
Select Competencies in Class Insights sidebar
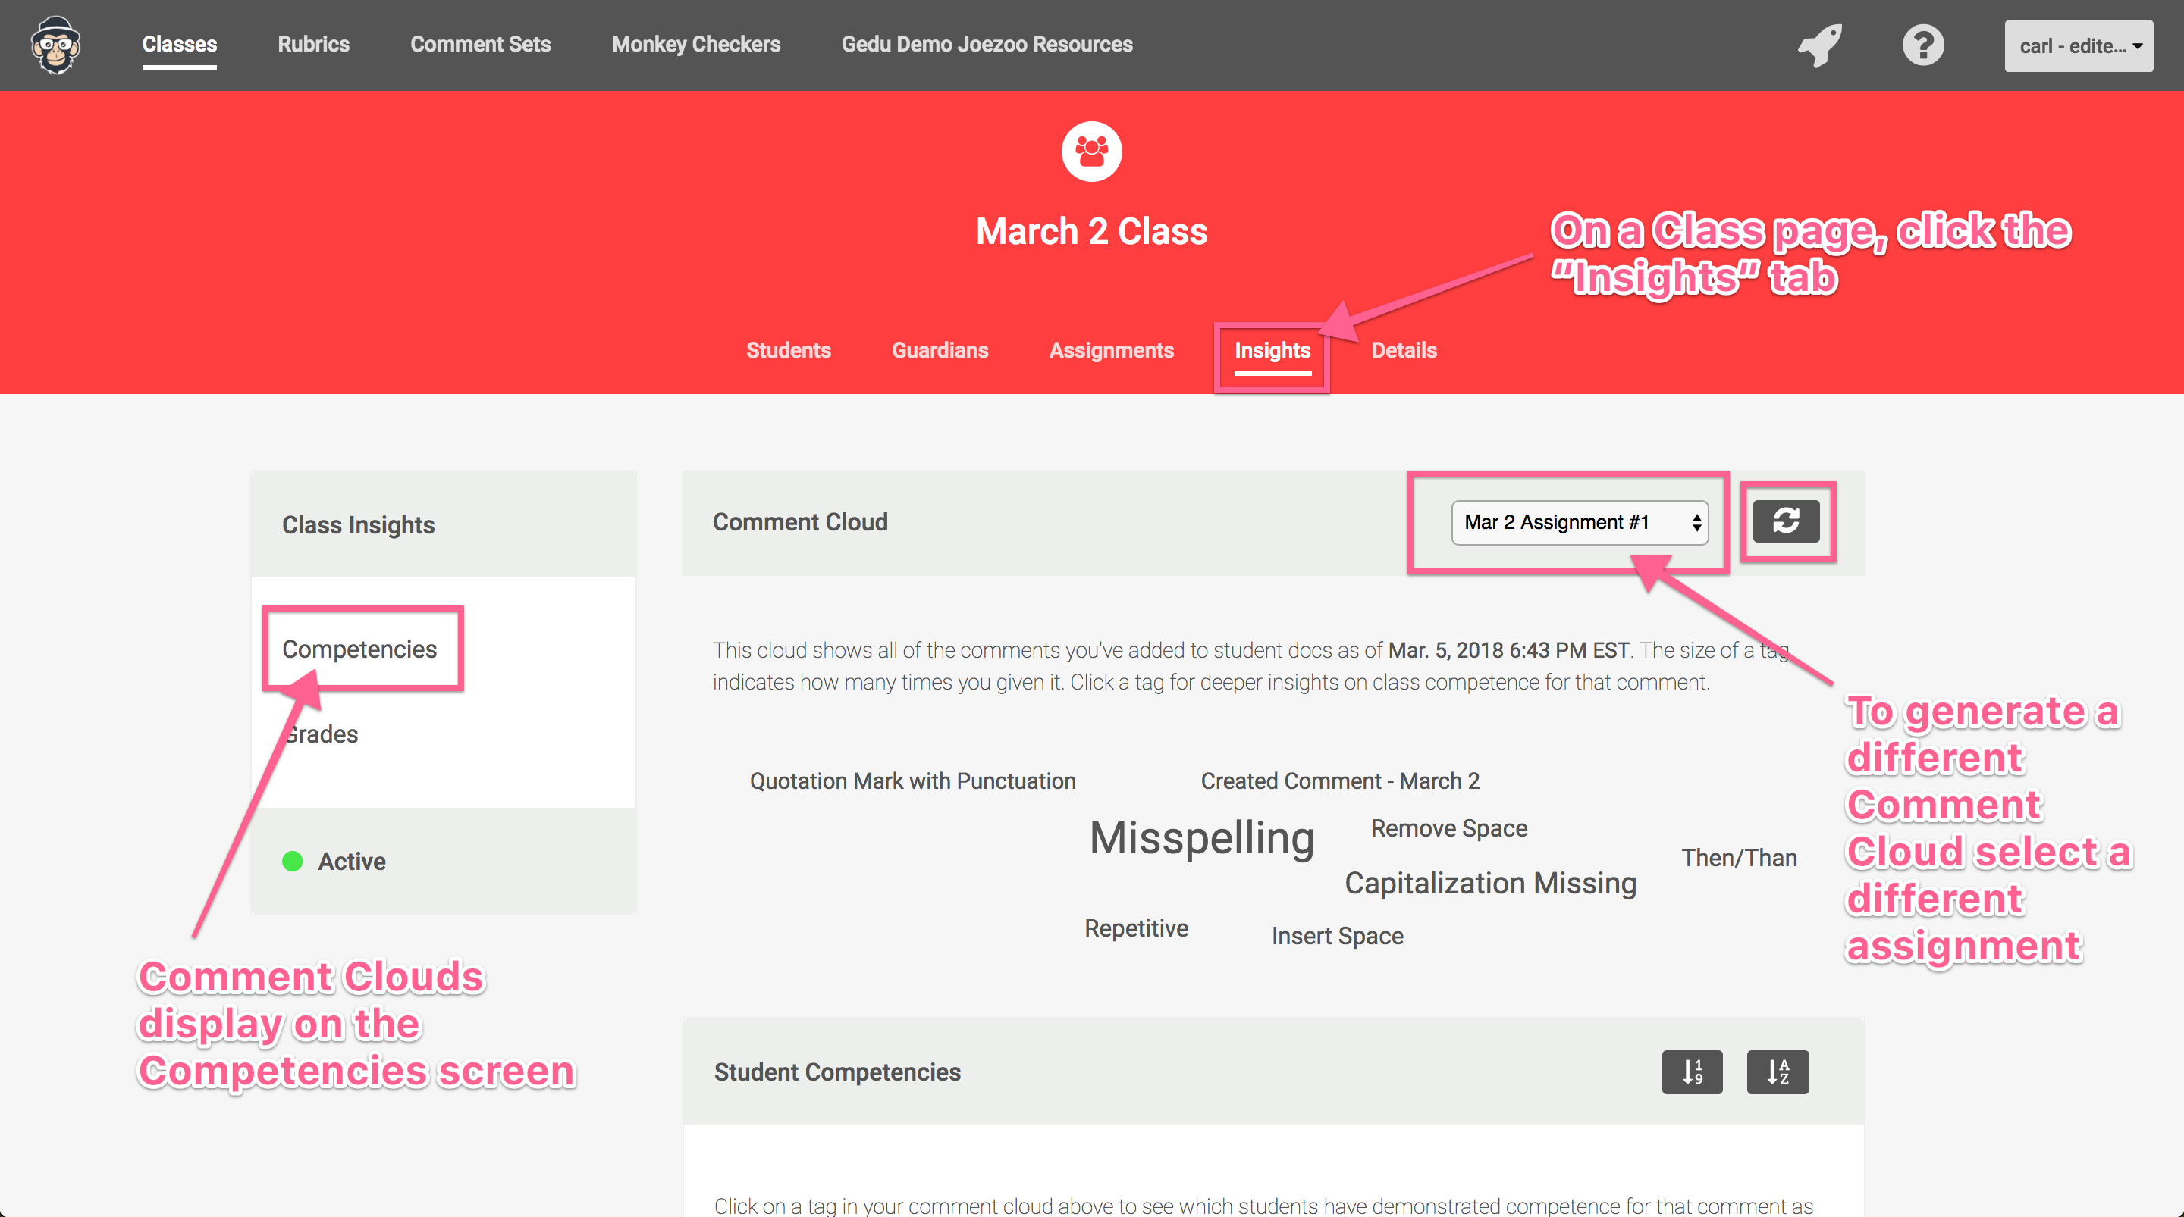359,649
